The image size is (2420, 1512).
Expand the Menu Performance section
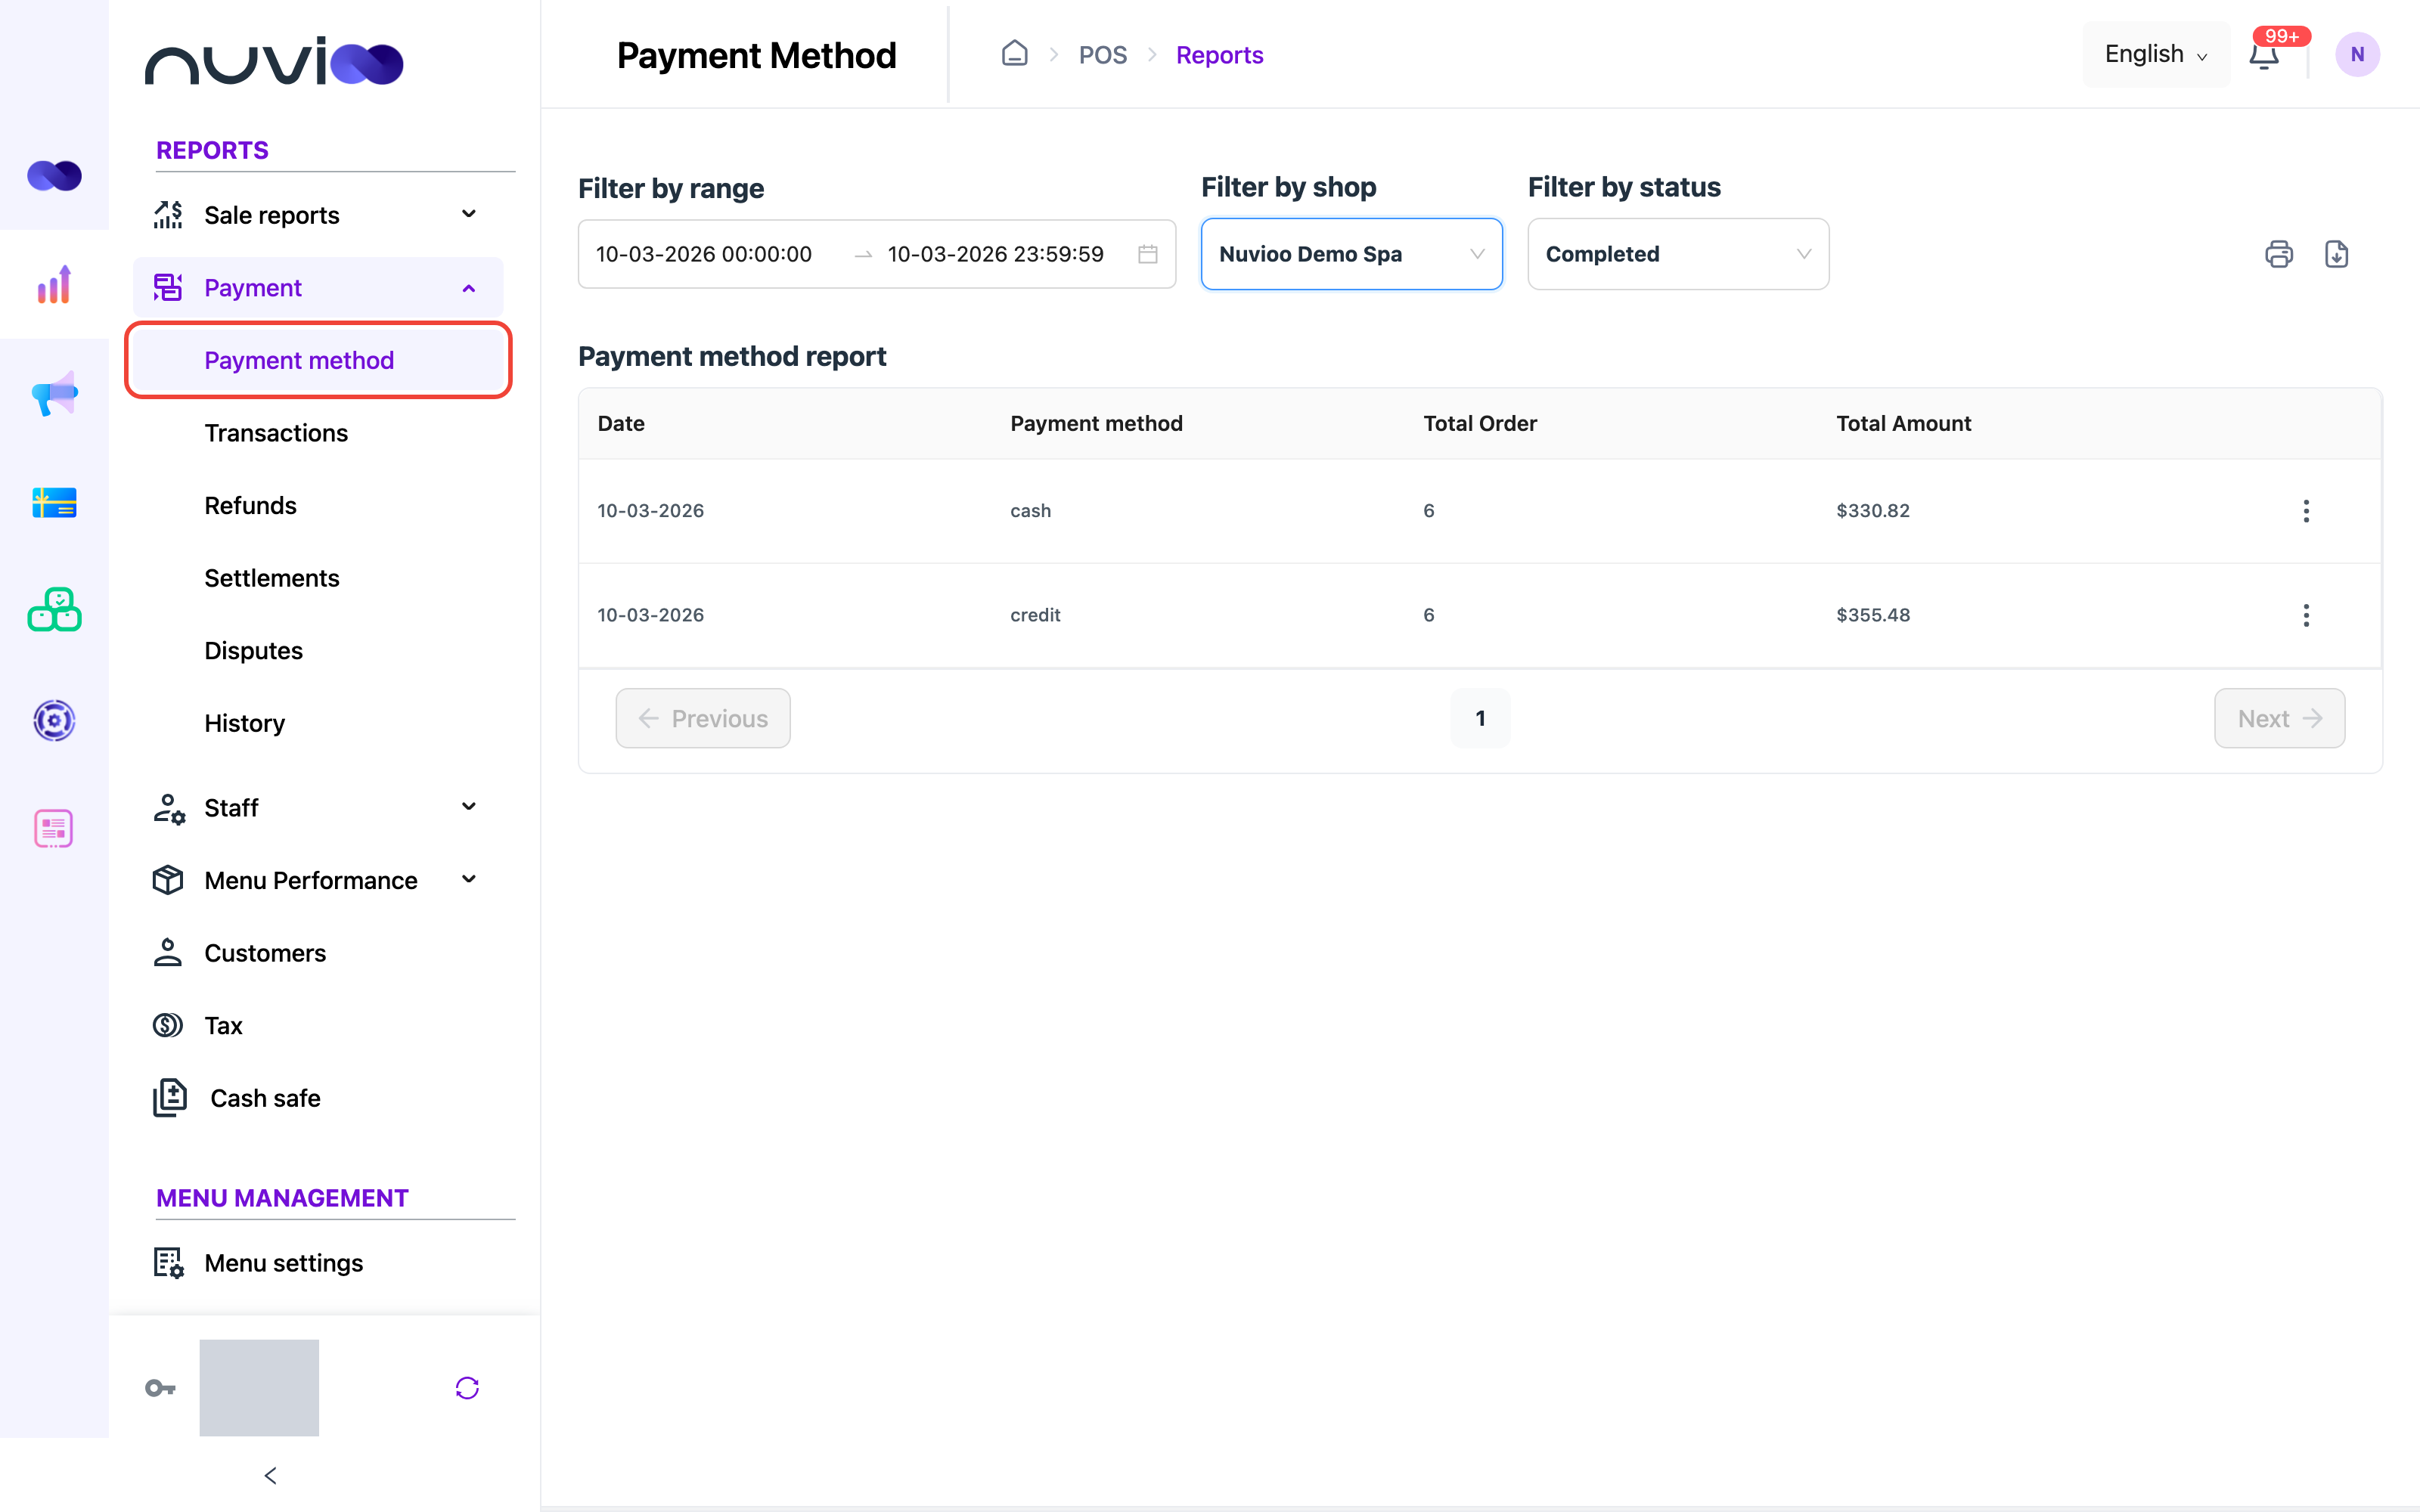318,880
